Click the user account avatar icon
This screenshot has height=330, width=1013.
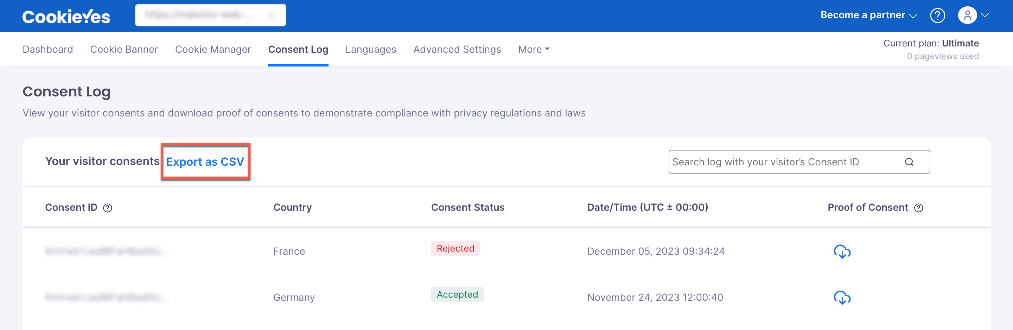pos(967,15)
